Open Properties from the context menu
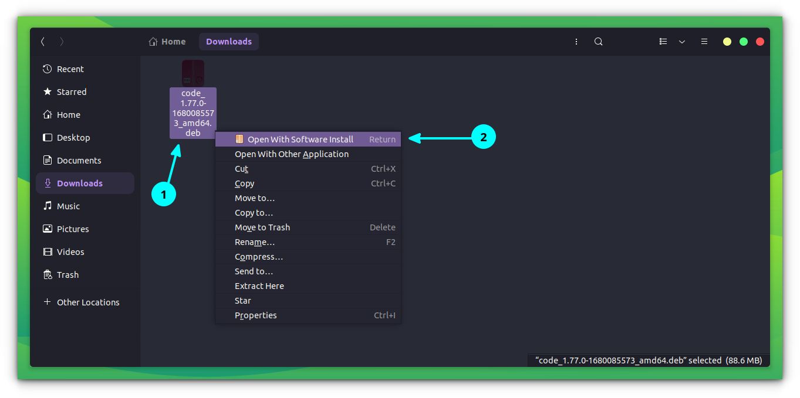Viewport: 800px width, 398px height. click(255, 315)
